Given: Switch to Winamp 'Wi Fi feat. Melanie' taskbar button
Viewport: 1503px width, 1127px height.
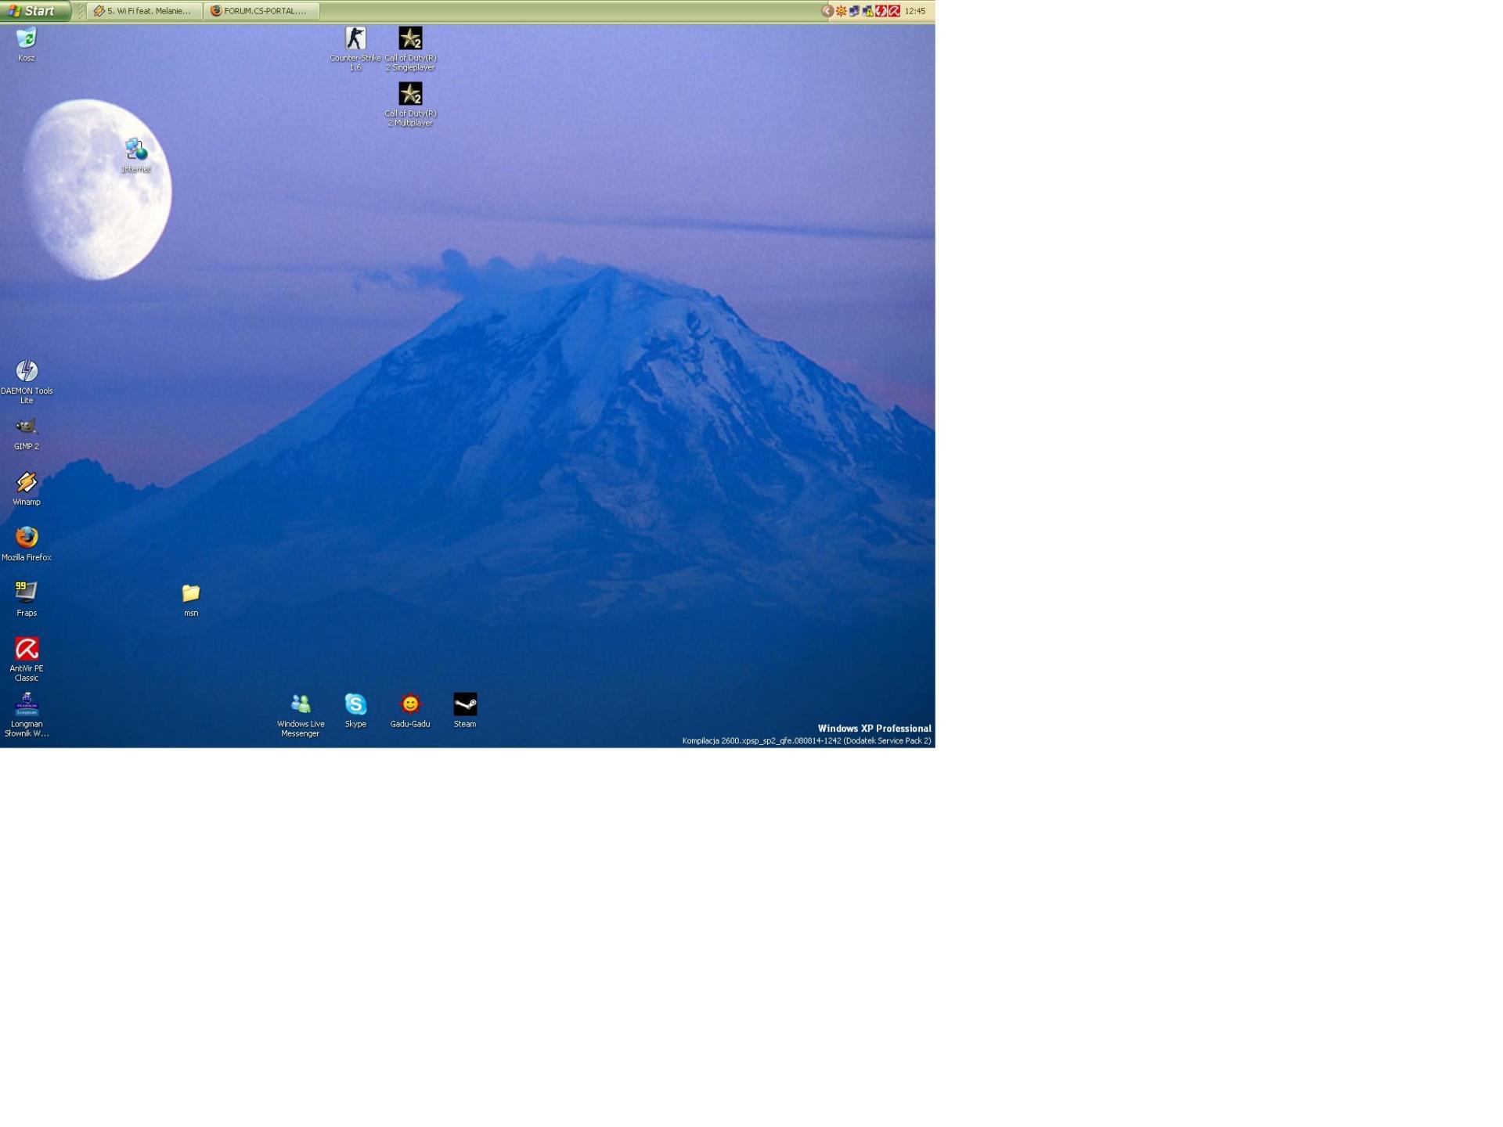Looking at the screenshot, I should [x=144, y=11].
